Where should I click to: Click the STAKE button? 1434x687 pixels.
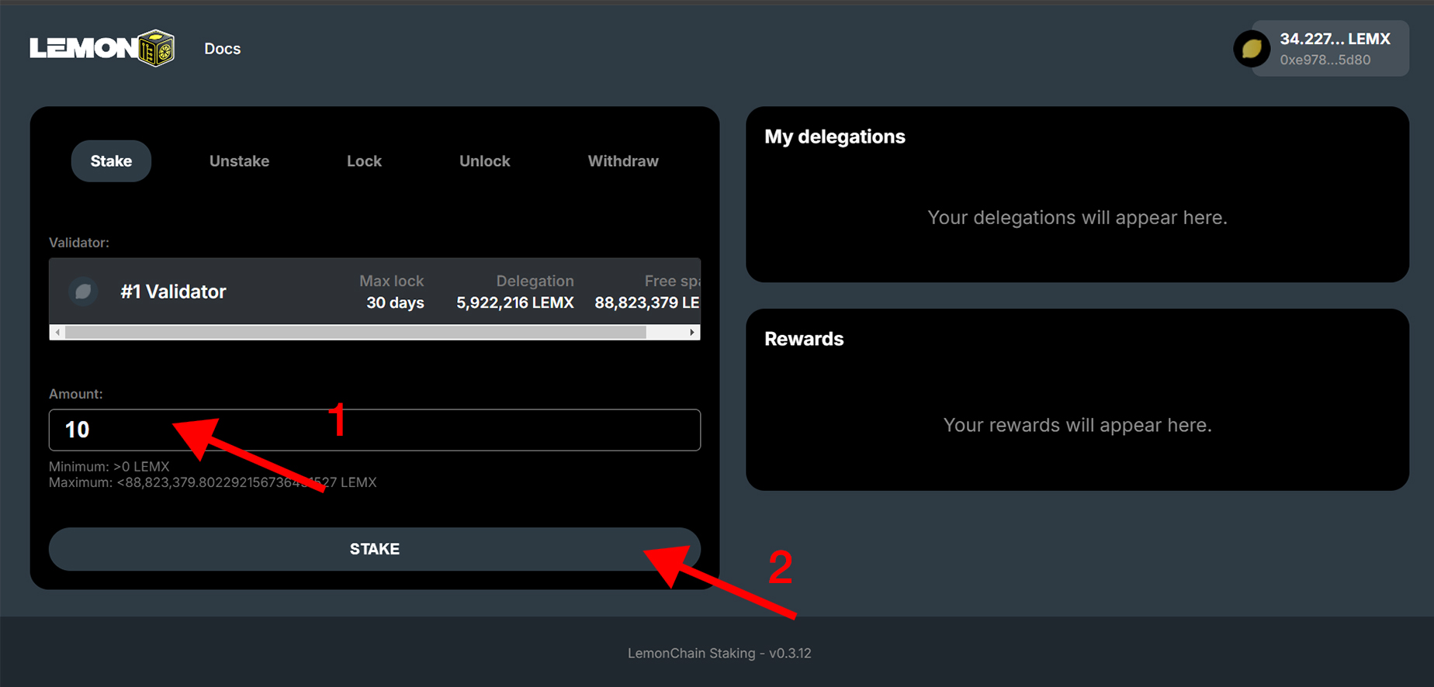tap(375, 549)
